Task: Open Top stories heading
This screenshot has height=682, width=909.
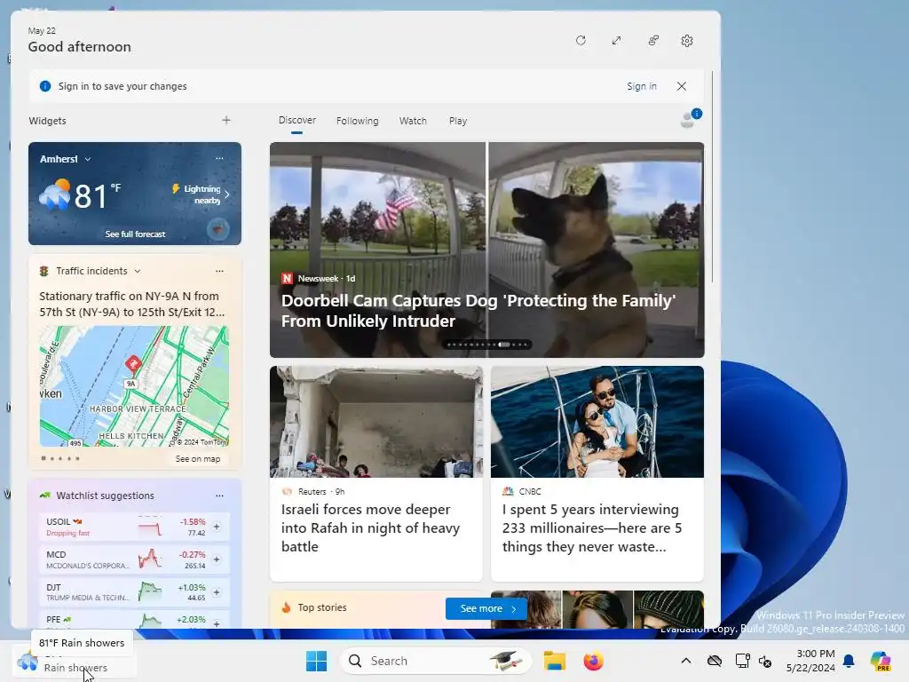Action: (x=321, y=607)
